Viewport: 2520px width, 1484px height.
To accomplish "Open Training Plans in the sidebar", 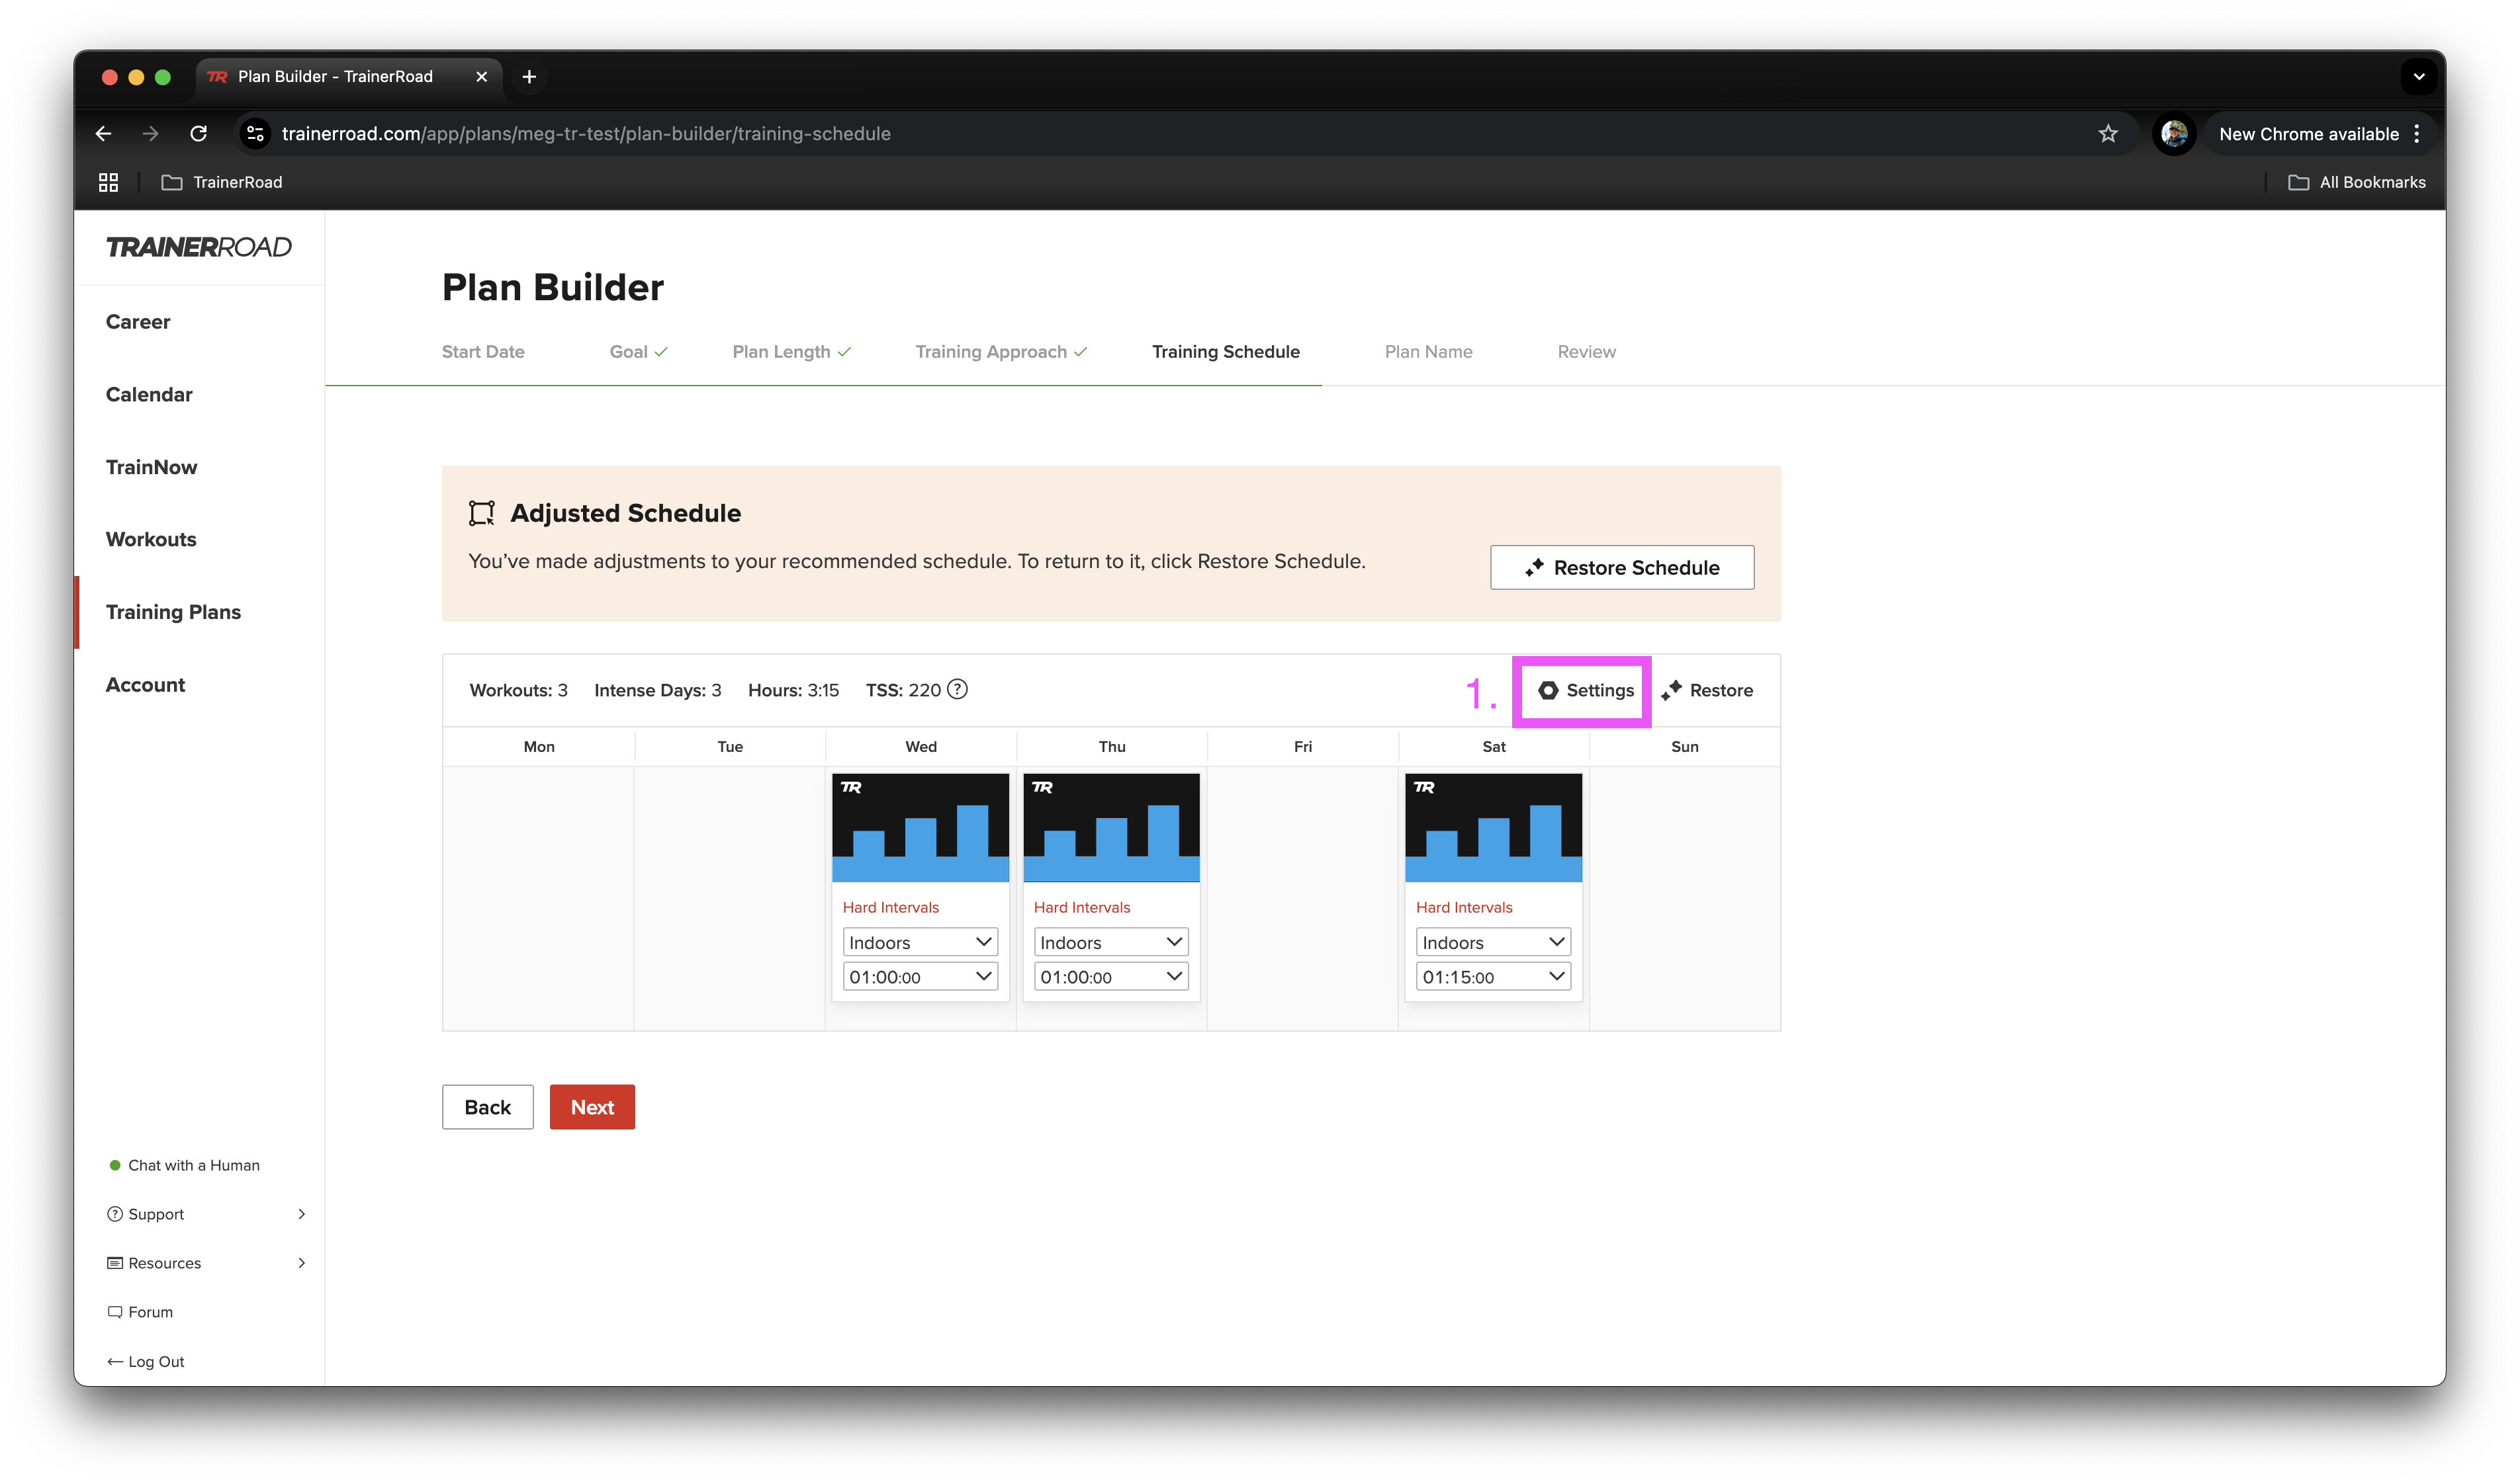I will point(173,612).
